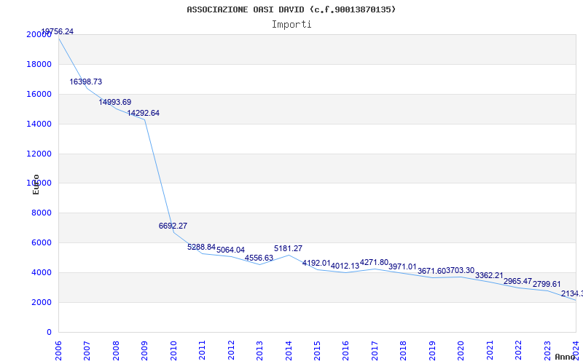Image resolution: width=583 pixels, height=364 pixels.
Task: Click y-axis value 12000
Action: coord(39,154)
